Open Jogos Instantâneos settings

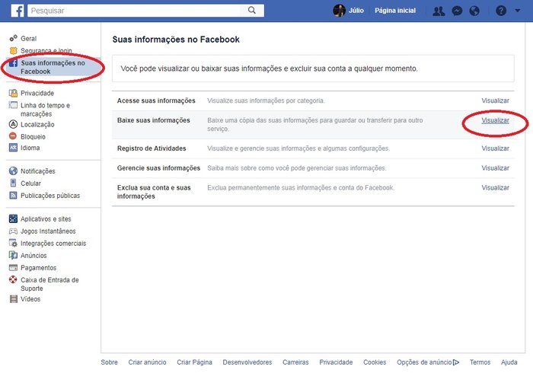point(48,231)
